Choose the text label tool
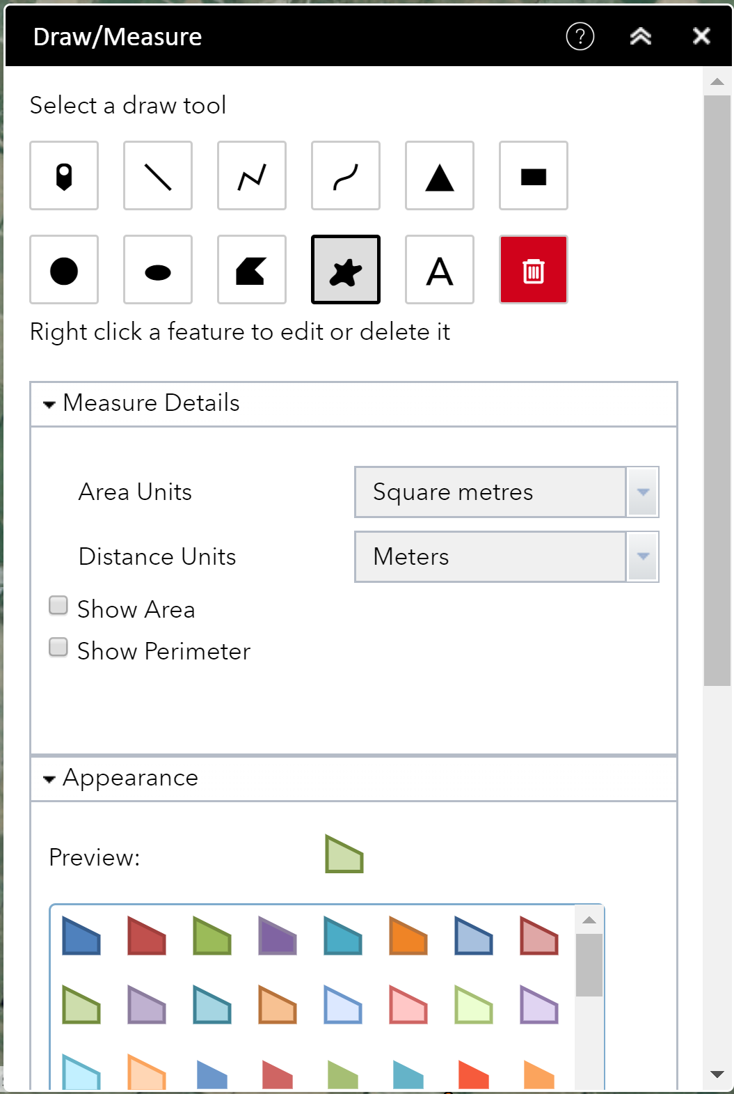The height and width of the screenshot is (1094, 734). tap(440, 269)
